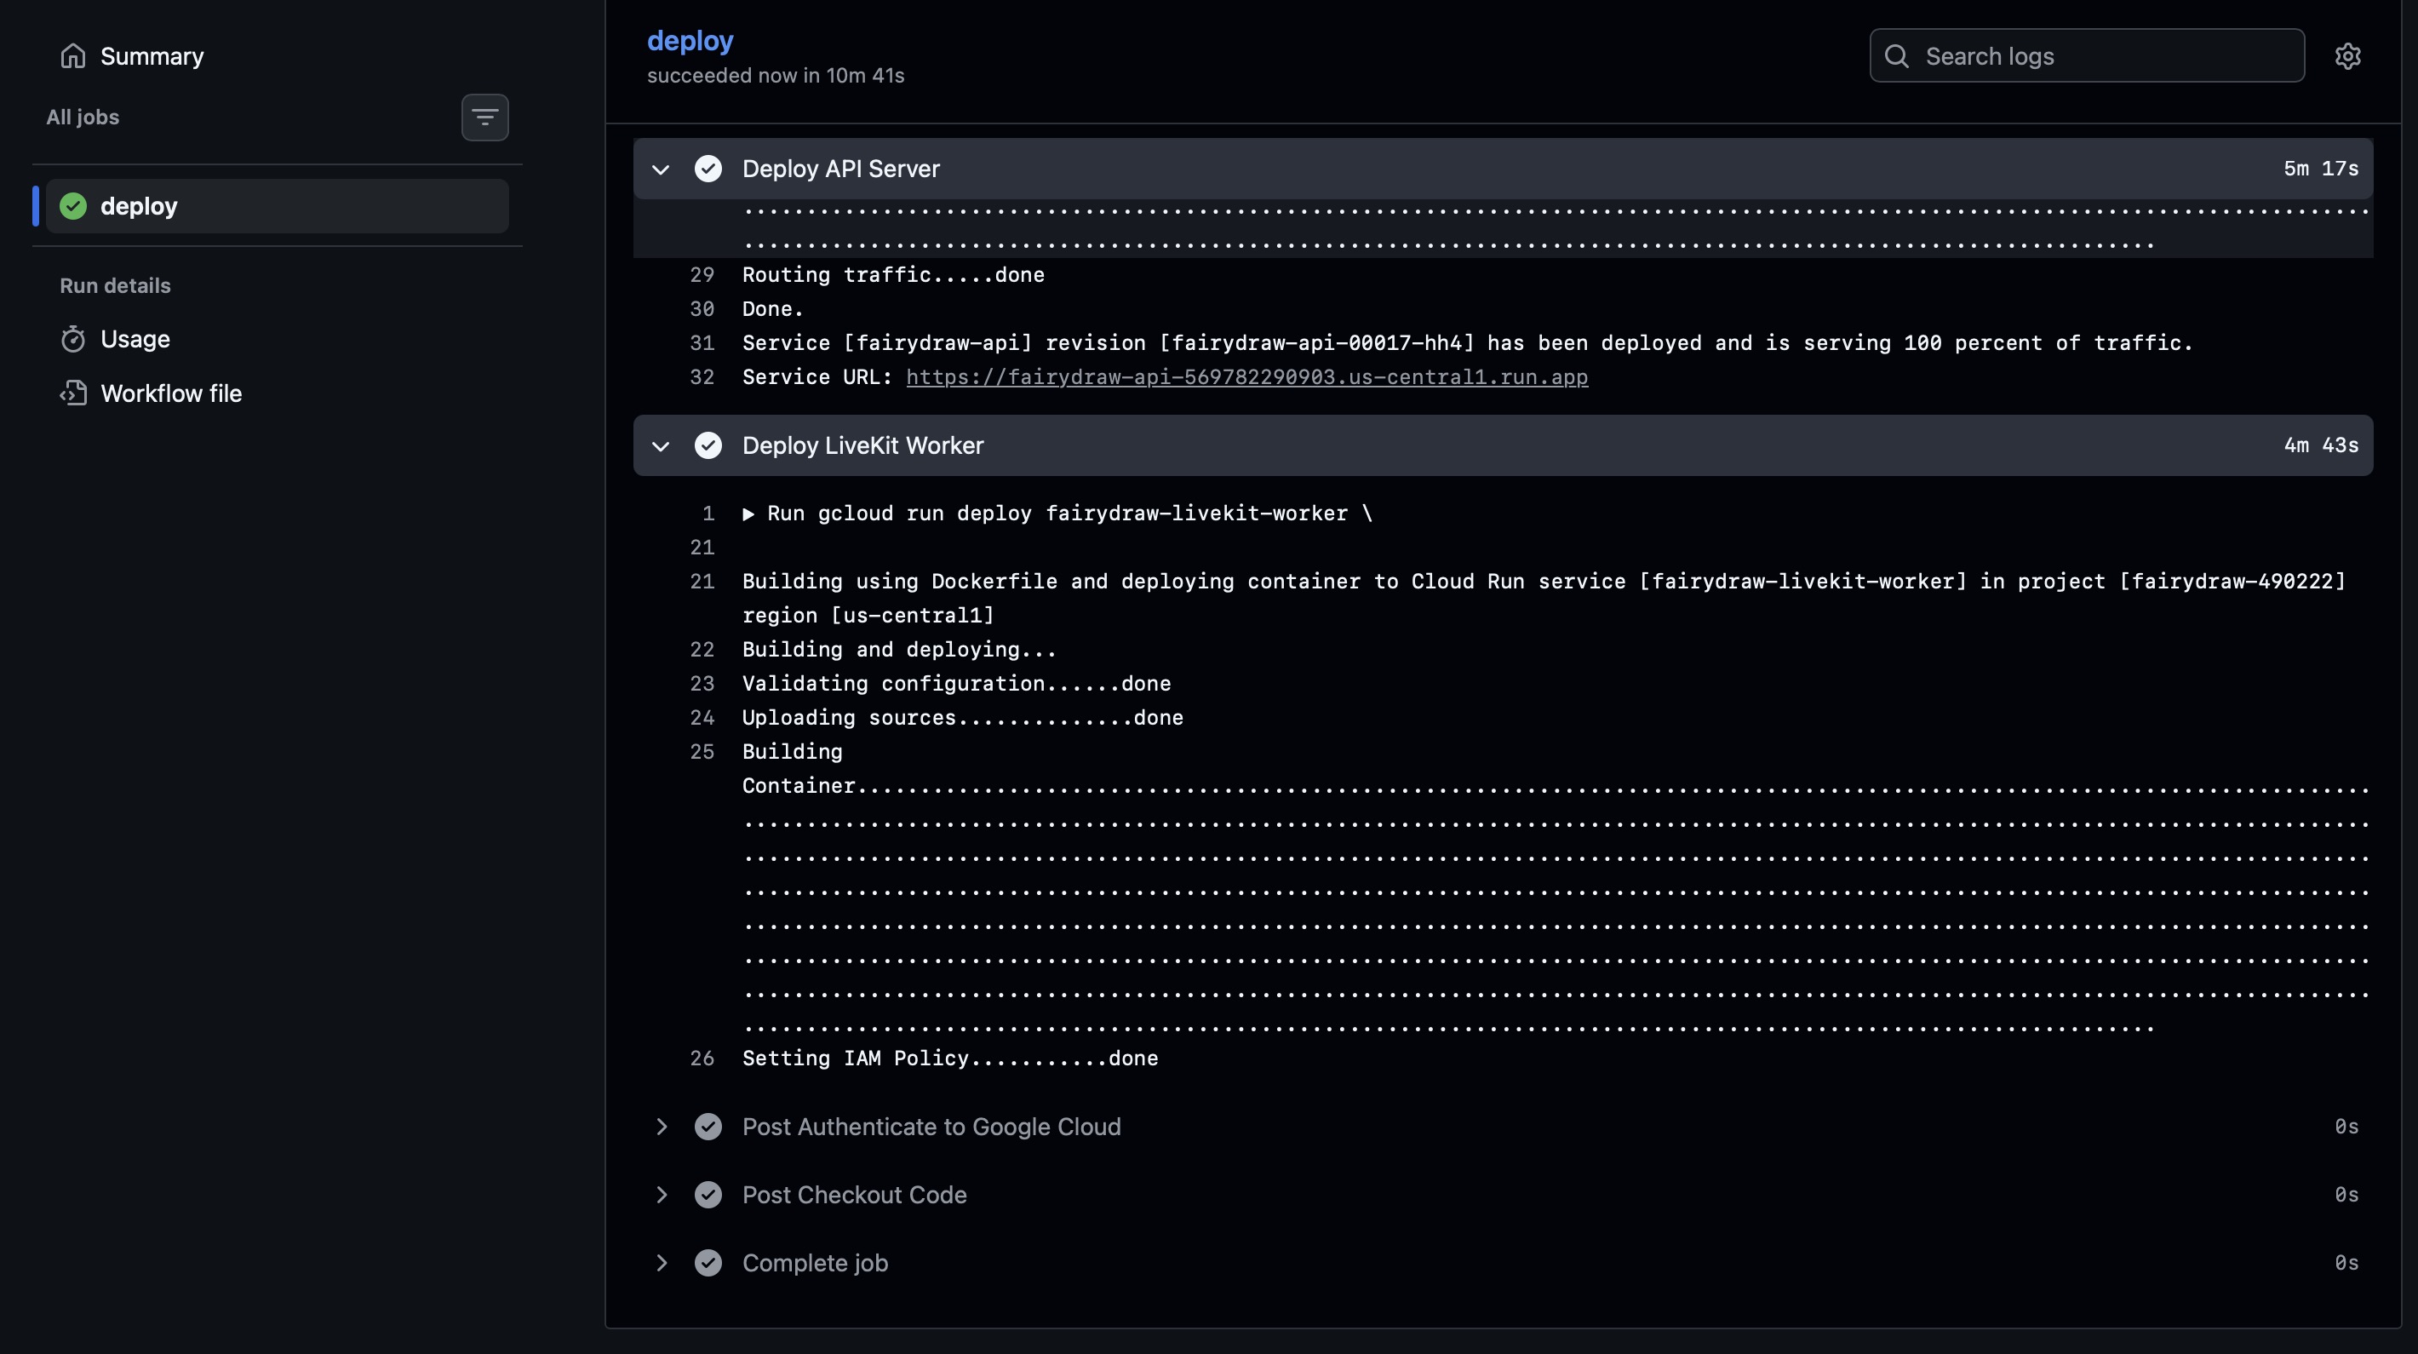Image resolution: width=2418 pixels, height=1354 pixels.
Task: Focus the Search logs input field
Action: pyautogui.click(x=2103, y=56)
